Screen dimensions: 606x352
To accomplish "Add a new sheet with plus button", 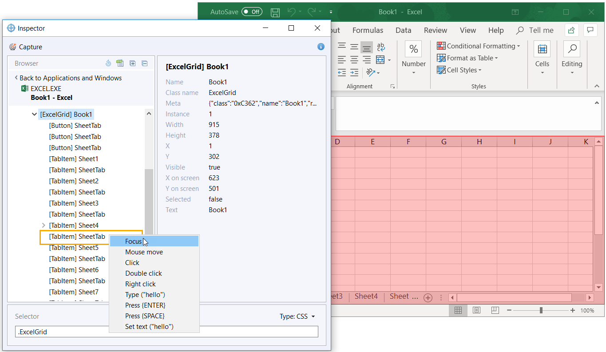I will click(x=428, y=297).
